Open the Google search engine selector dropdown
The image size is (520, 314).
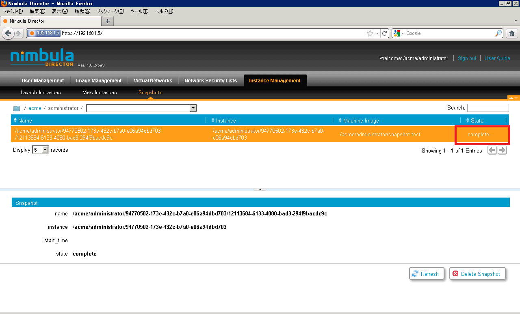(398, 33)
